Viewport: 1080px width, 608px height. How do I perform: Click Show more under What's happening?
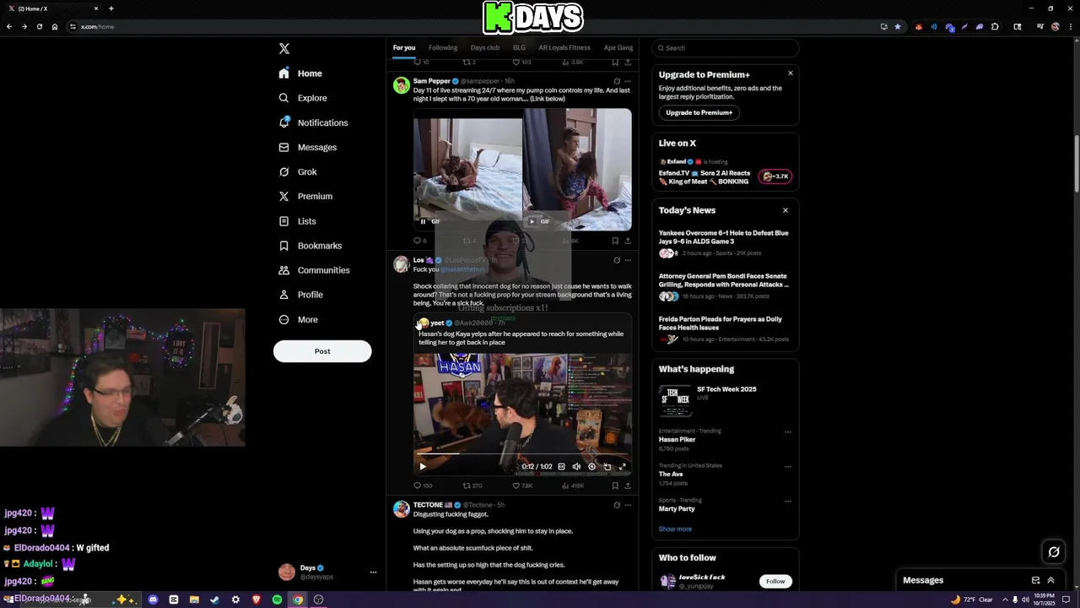[x=675, y=529]
